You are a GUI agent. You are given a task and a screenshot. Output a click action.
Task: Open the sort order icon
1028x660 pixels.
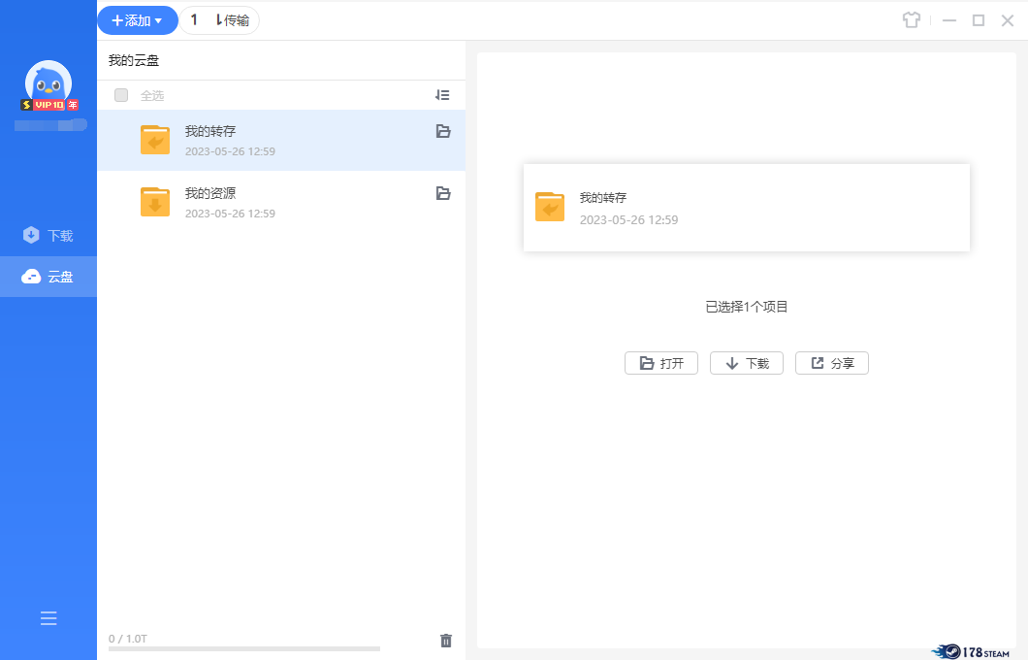[442, 95]
